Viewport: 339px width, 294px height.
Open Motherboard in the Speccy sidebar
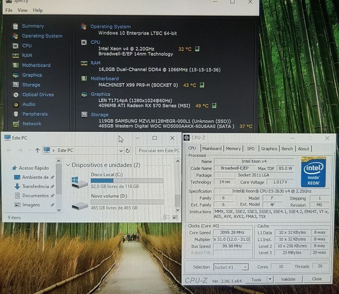(37, 65)
